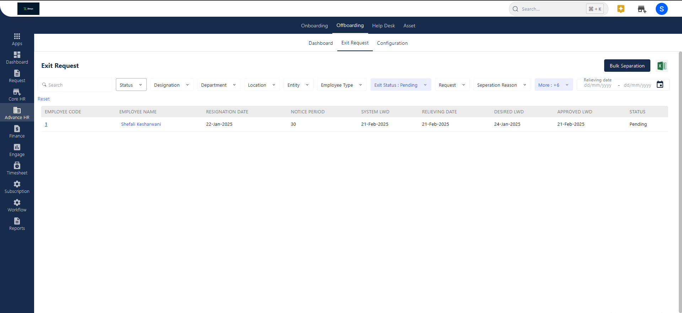Click the NOTICE PERIOD column header
The height and width of the screenshot is (313, 682).
pyautogui.click(x=308, y=112)
